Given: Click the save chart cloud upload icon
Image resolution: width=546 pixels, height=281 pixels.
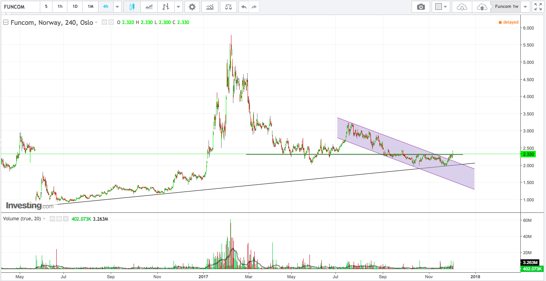Looking at the screenshot, I should click(482, 7).
